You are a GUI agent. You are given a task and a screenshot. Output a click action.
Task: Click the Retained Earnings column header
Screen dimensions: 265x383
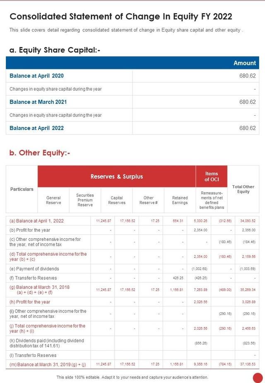coord(180,200)
